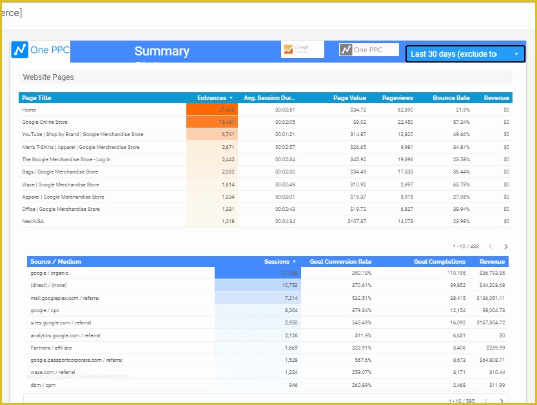
Task: Select the google / organic row
Action: tap(268, 273)
